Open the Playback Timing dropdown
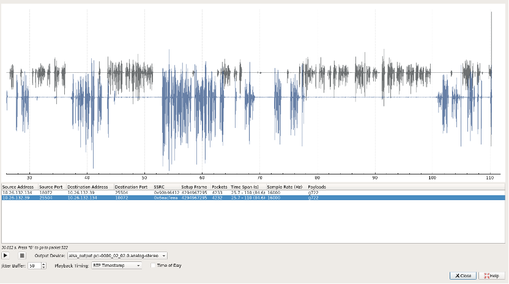Screen dimensions: 509x284 click(x=116, y=266)
